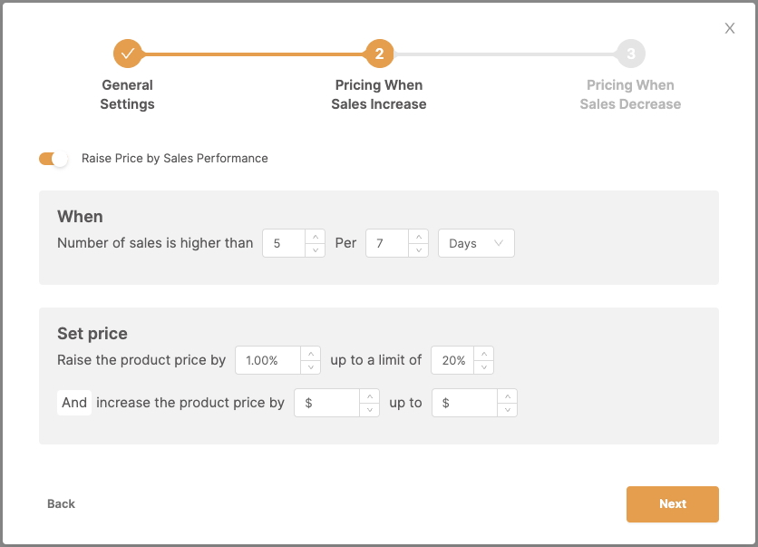Click the And condition chip
This screenshot has width=758, height=547.
tap(74, 402)
